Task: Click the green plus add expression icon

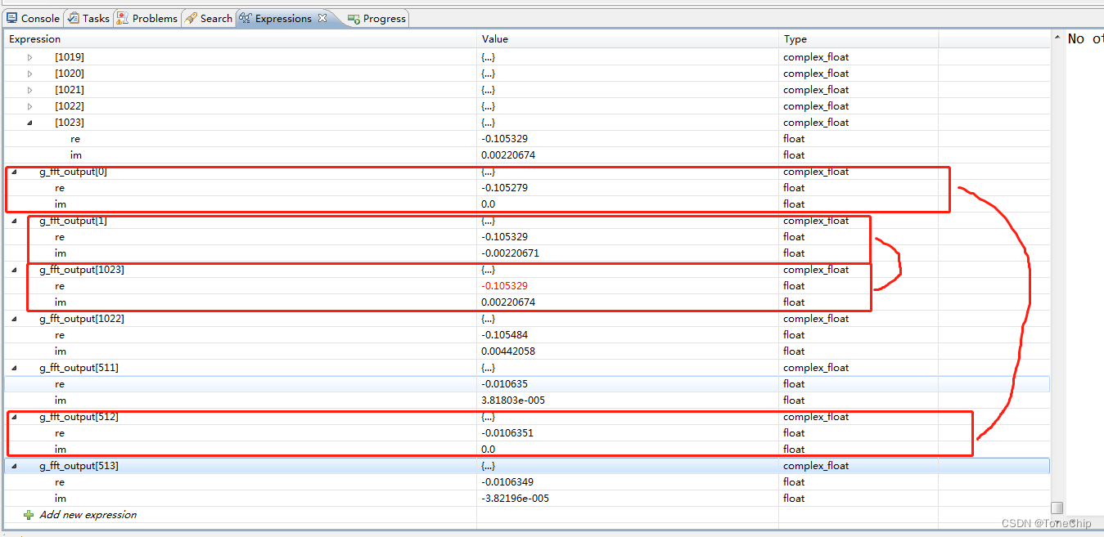Action: (29, 515)
